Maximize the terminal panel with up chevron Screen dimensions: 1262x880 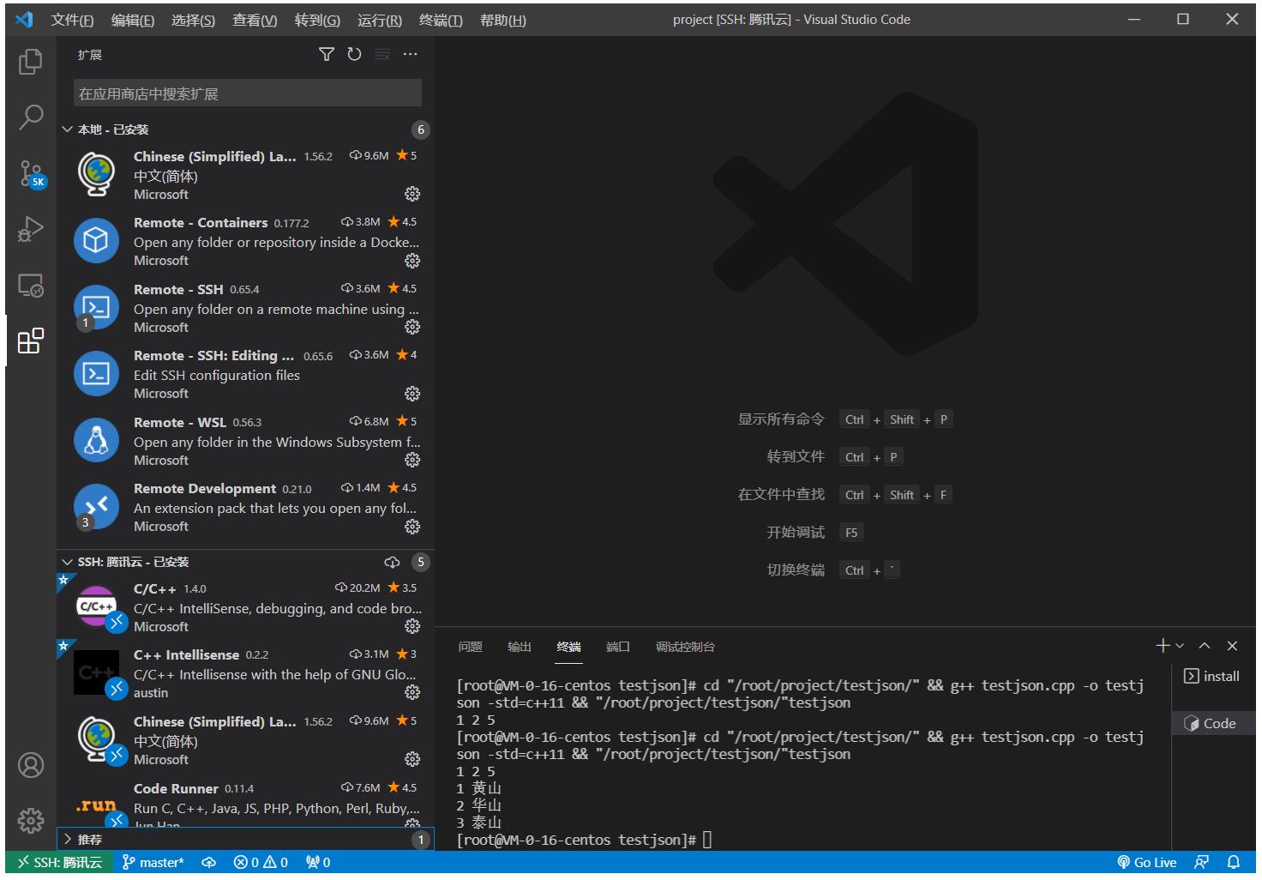coord(1205,646)
